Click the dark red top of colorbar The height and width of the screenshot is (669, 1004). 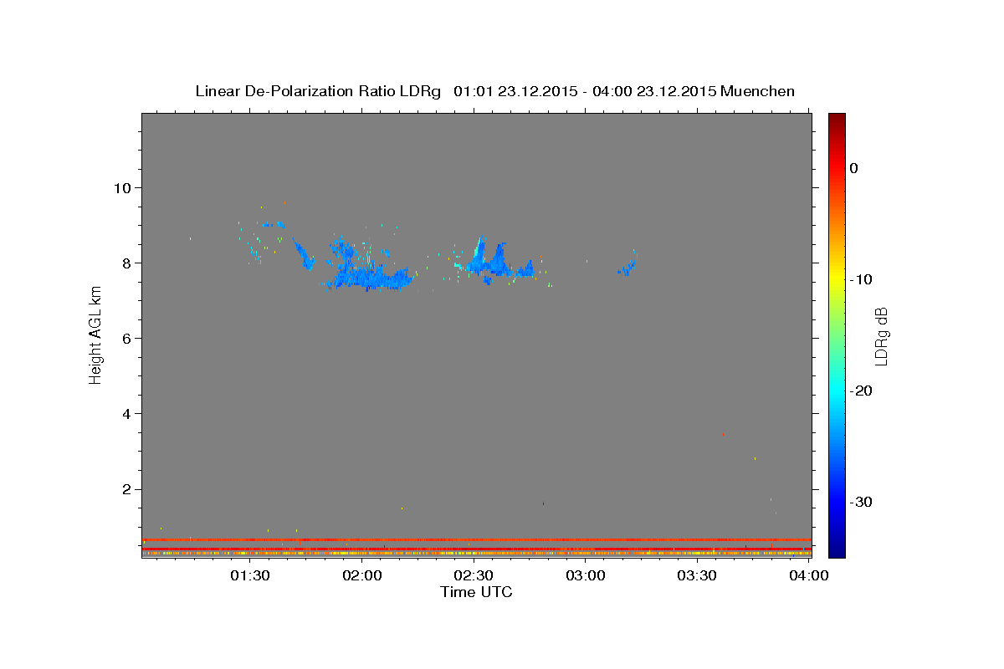pos(837,119)
